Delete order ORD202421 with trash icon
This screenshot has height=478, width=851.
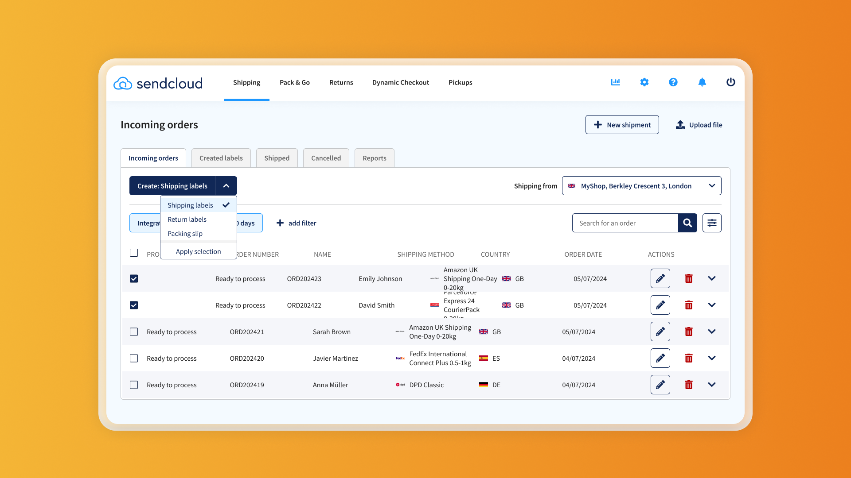tap(689, 332)
